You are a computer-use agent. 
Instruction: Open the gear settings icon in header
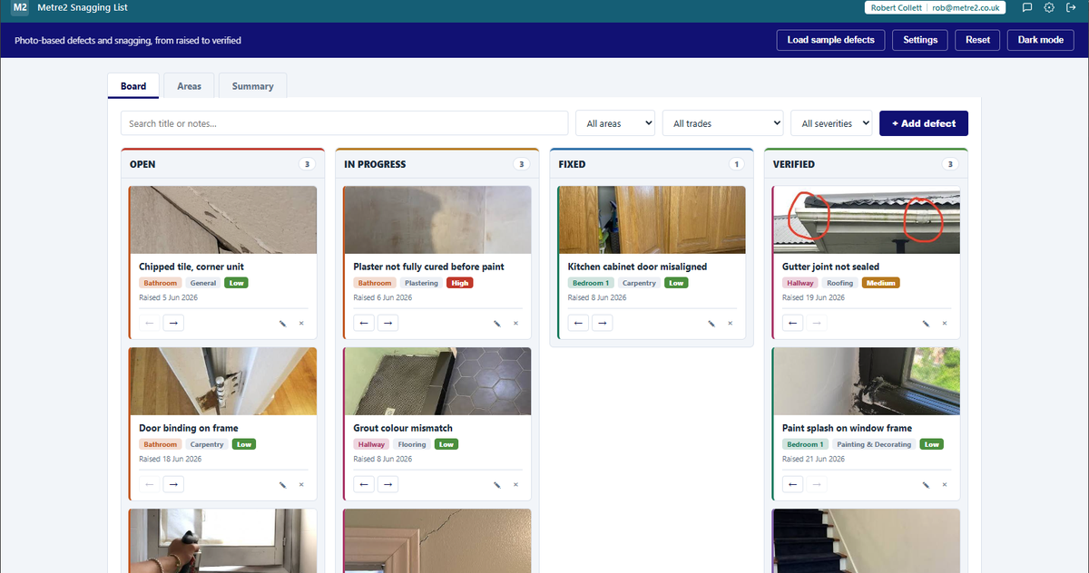(1049, 7)
